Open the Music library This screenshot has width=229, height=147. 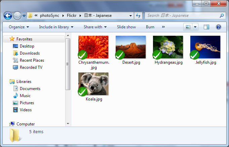click(25, 96)
